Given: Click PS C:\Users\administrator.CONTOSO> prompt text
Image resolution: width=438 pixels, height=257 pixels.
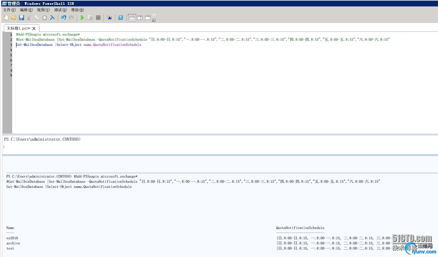Looking at the screenshot, I should pos(42,139).
